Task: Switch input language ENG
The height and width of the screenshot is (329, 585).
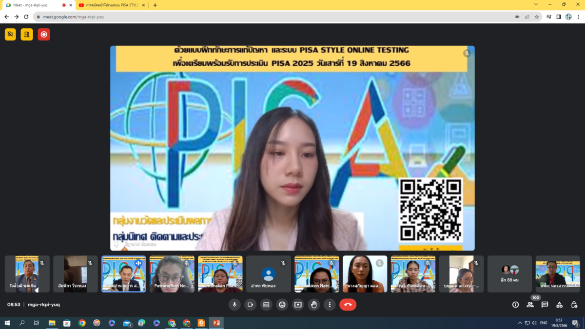Action: pos(544,323)
